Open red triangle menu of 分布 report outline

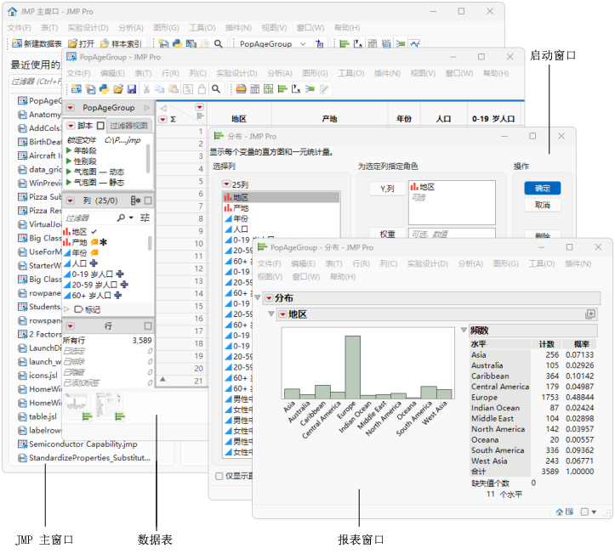[269, 298]
